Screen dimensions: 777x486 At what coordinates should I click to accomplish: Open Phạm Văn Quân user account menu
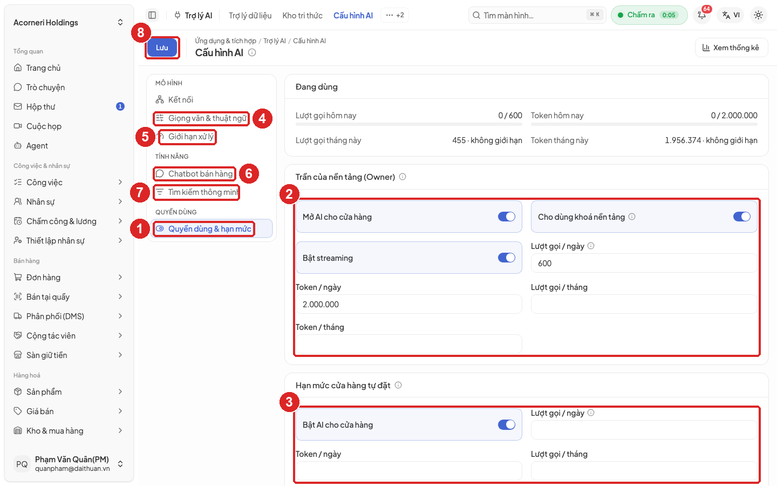tap(69, 464)
